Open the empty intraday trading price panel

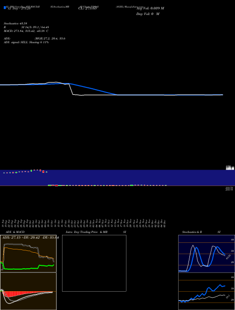(x=94, y=263)
